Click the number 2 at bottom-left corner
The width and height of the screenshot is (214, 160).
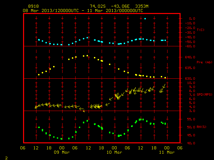point(6,158)
